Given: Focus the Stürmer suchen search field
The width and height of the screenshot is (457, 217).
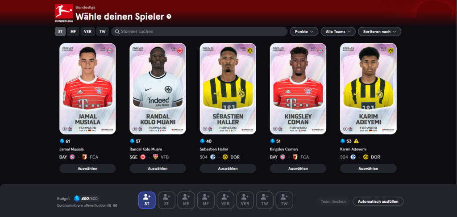Looking at the screenshot, I should tap(199, 32).
